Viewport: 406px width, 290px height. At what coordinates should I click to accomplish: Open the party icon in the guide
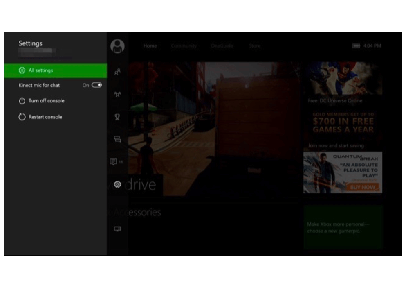coord(117,94)
